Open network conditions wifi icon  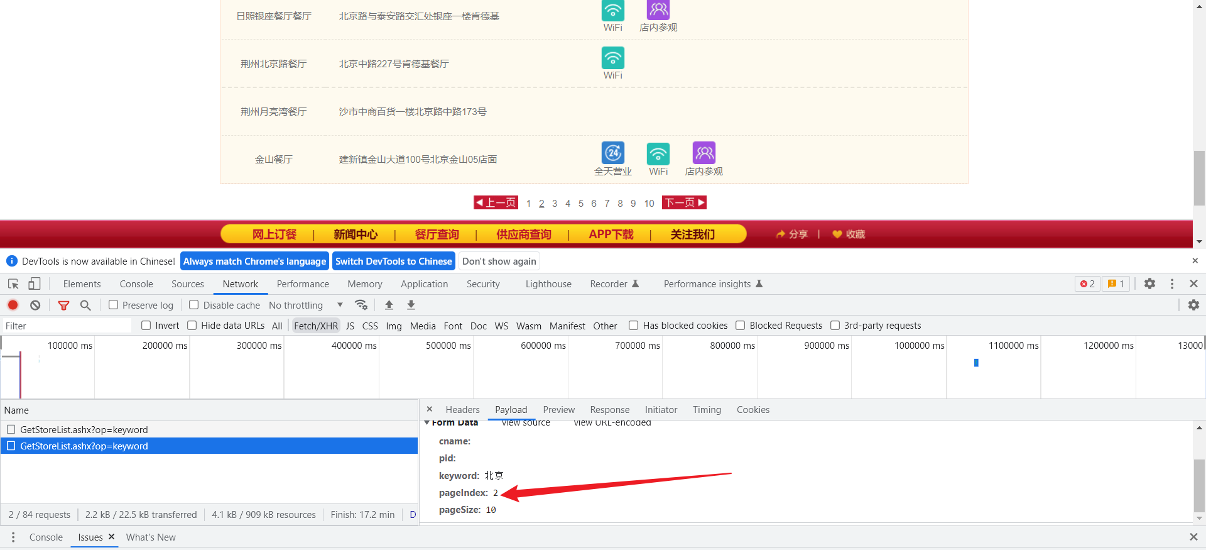click(x=361, y=305)
